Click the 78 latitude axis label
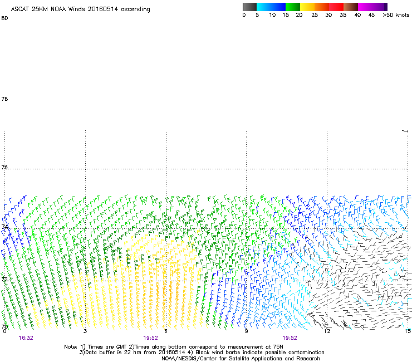 pos(4,99)
